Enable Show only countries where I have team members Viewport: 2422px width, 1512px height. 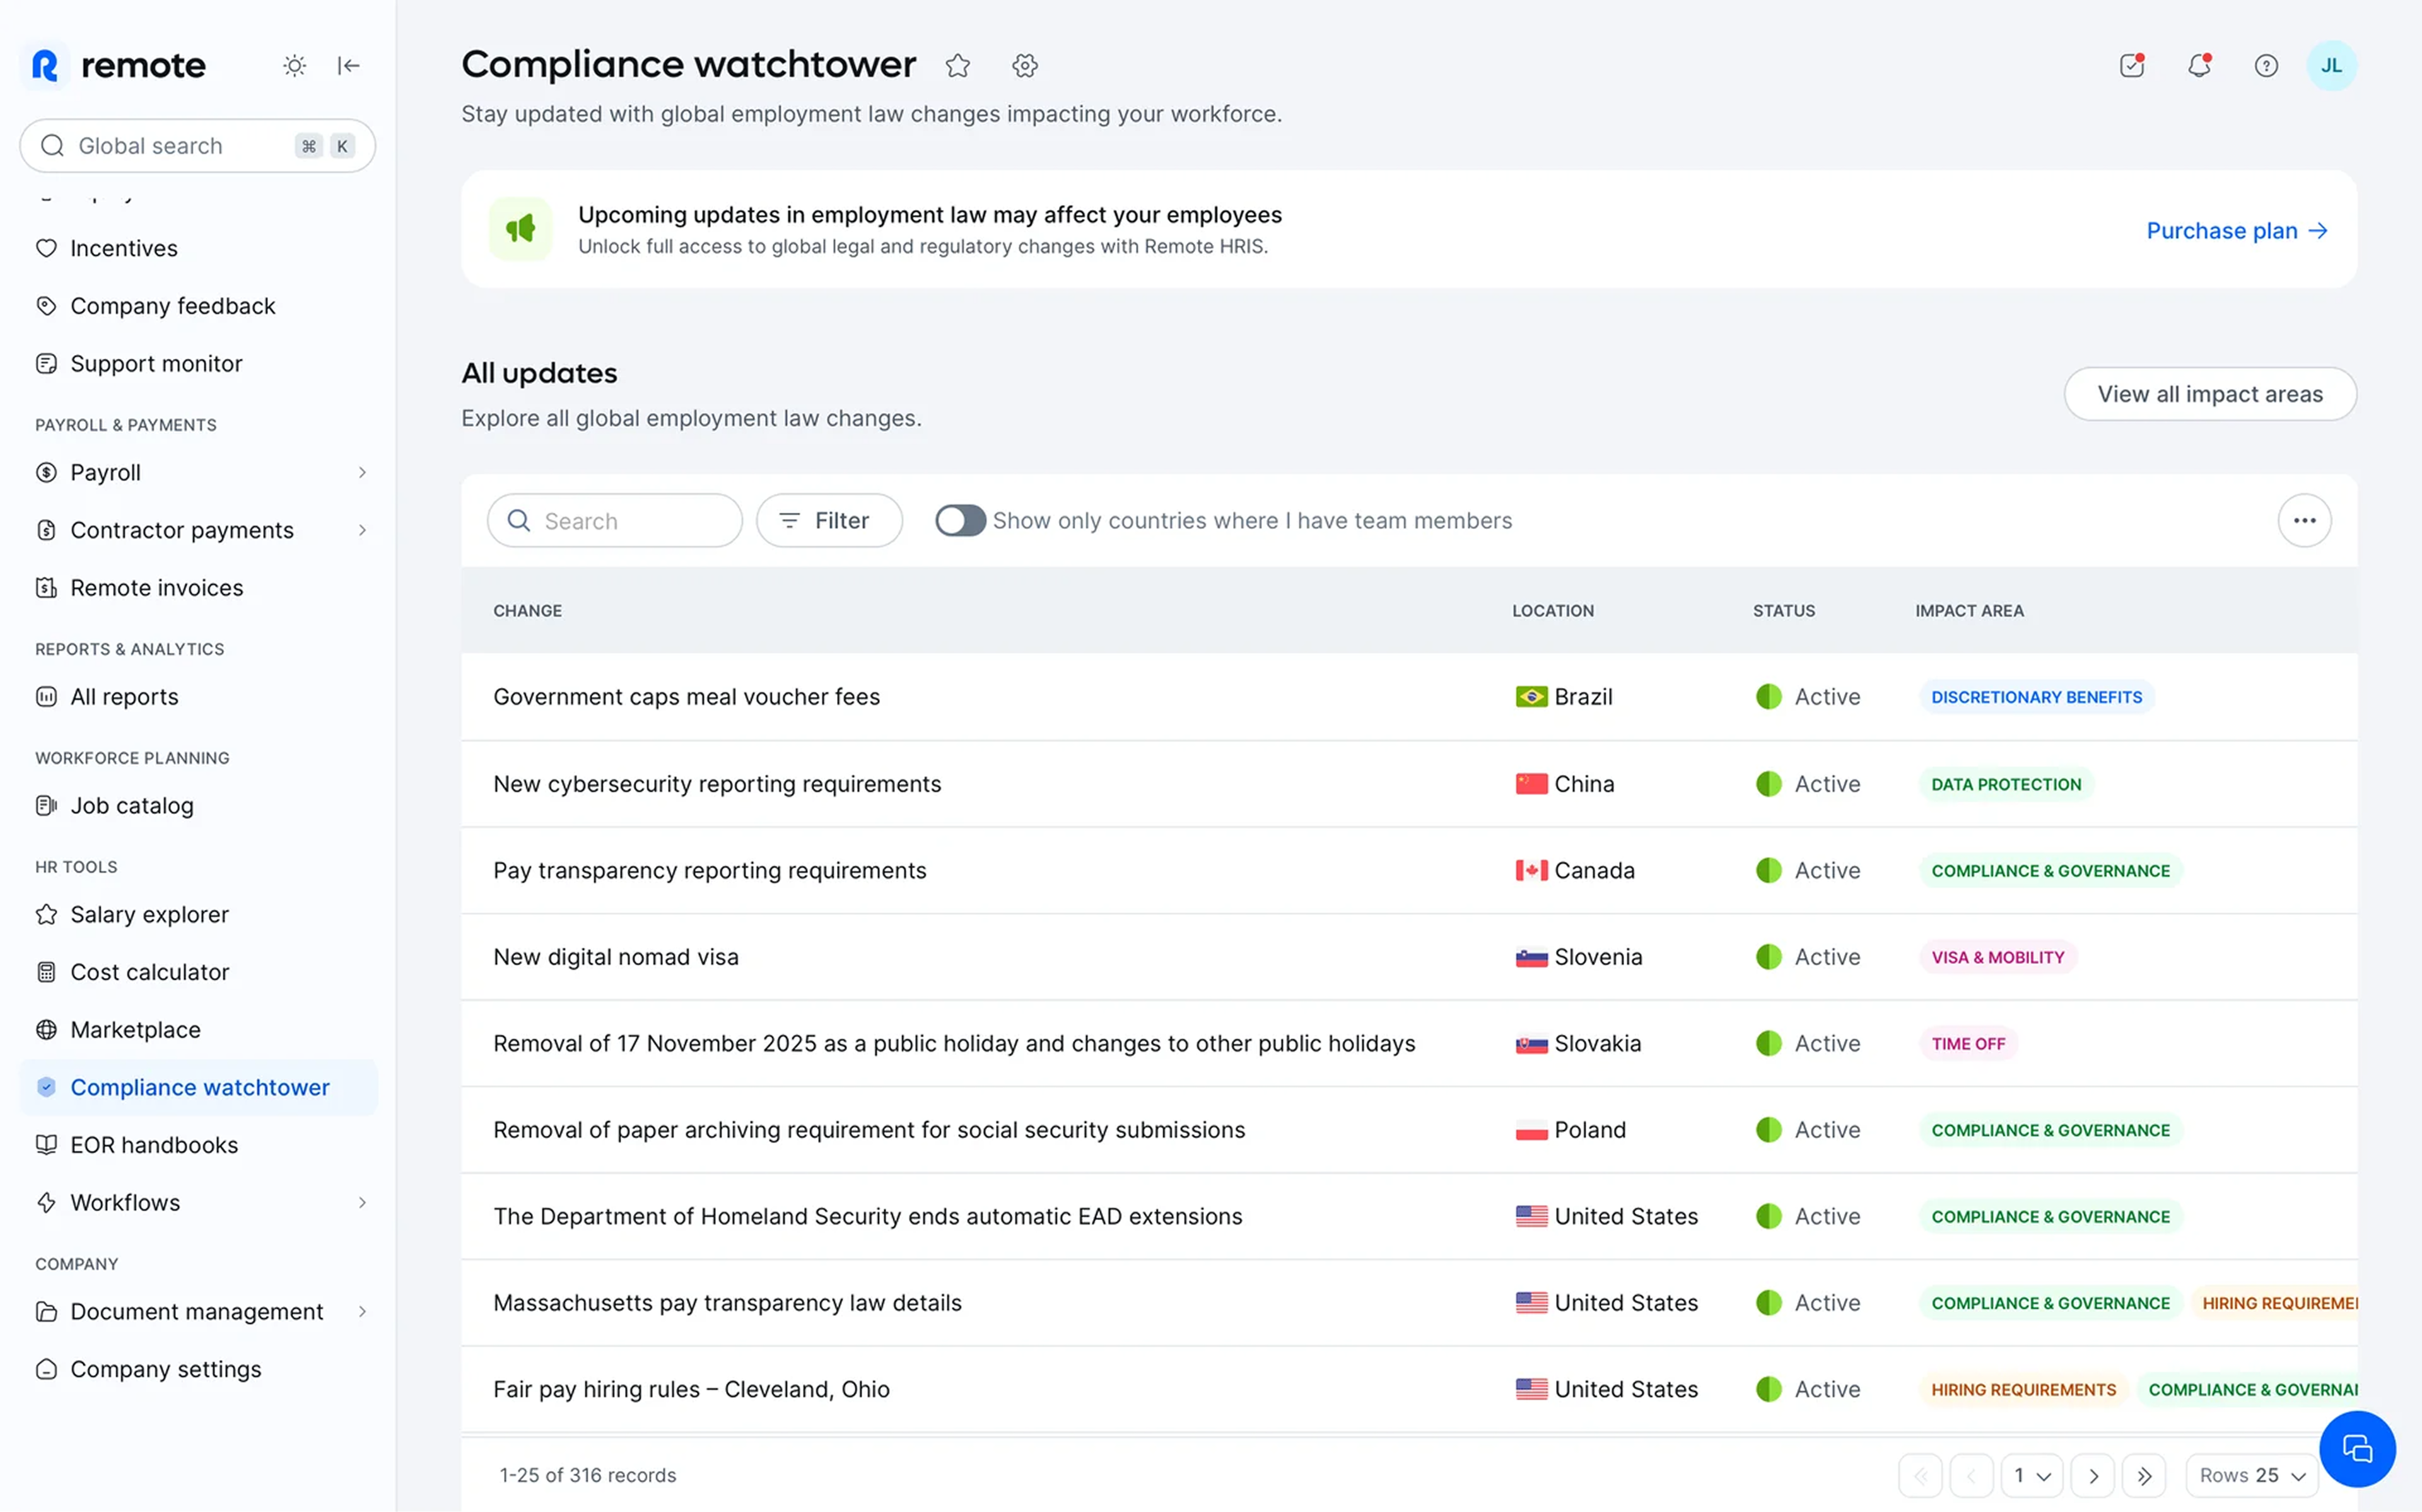tap(959, 520)
